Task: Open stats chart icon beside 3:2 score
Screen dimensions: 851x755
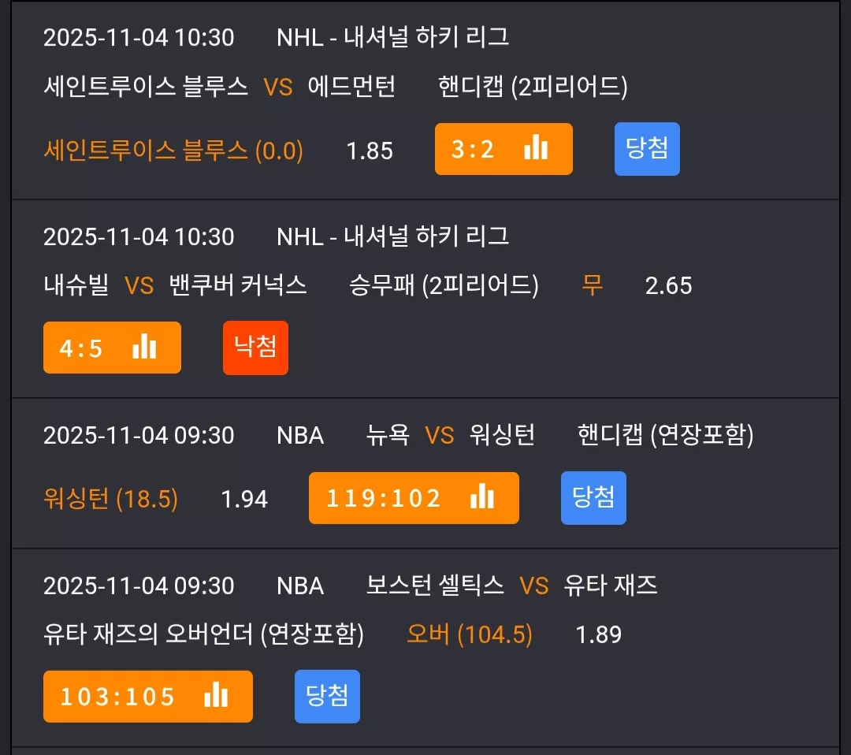Action: (x=536, y=147)
